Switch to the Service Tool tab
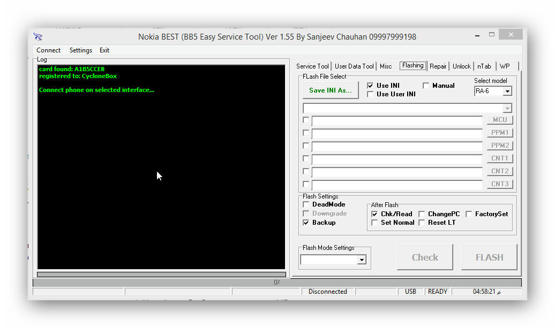 point(312,66)
